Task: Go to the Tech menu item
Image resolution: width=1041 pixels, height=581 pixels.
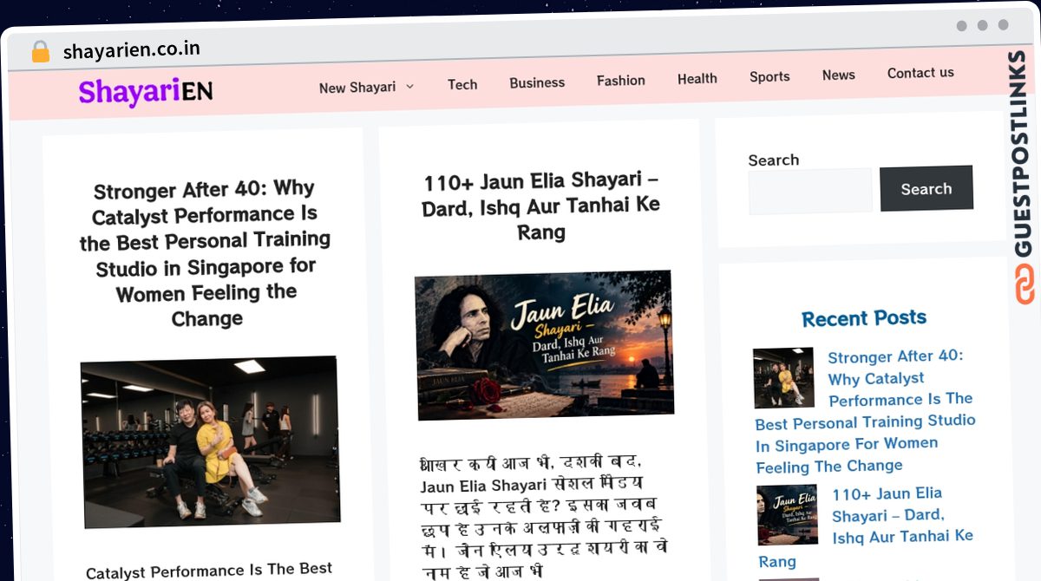Action: [462, 84]
